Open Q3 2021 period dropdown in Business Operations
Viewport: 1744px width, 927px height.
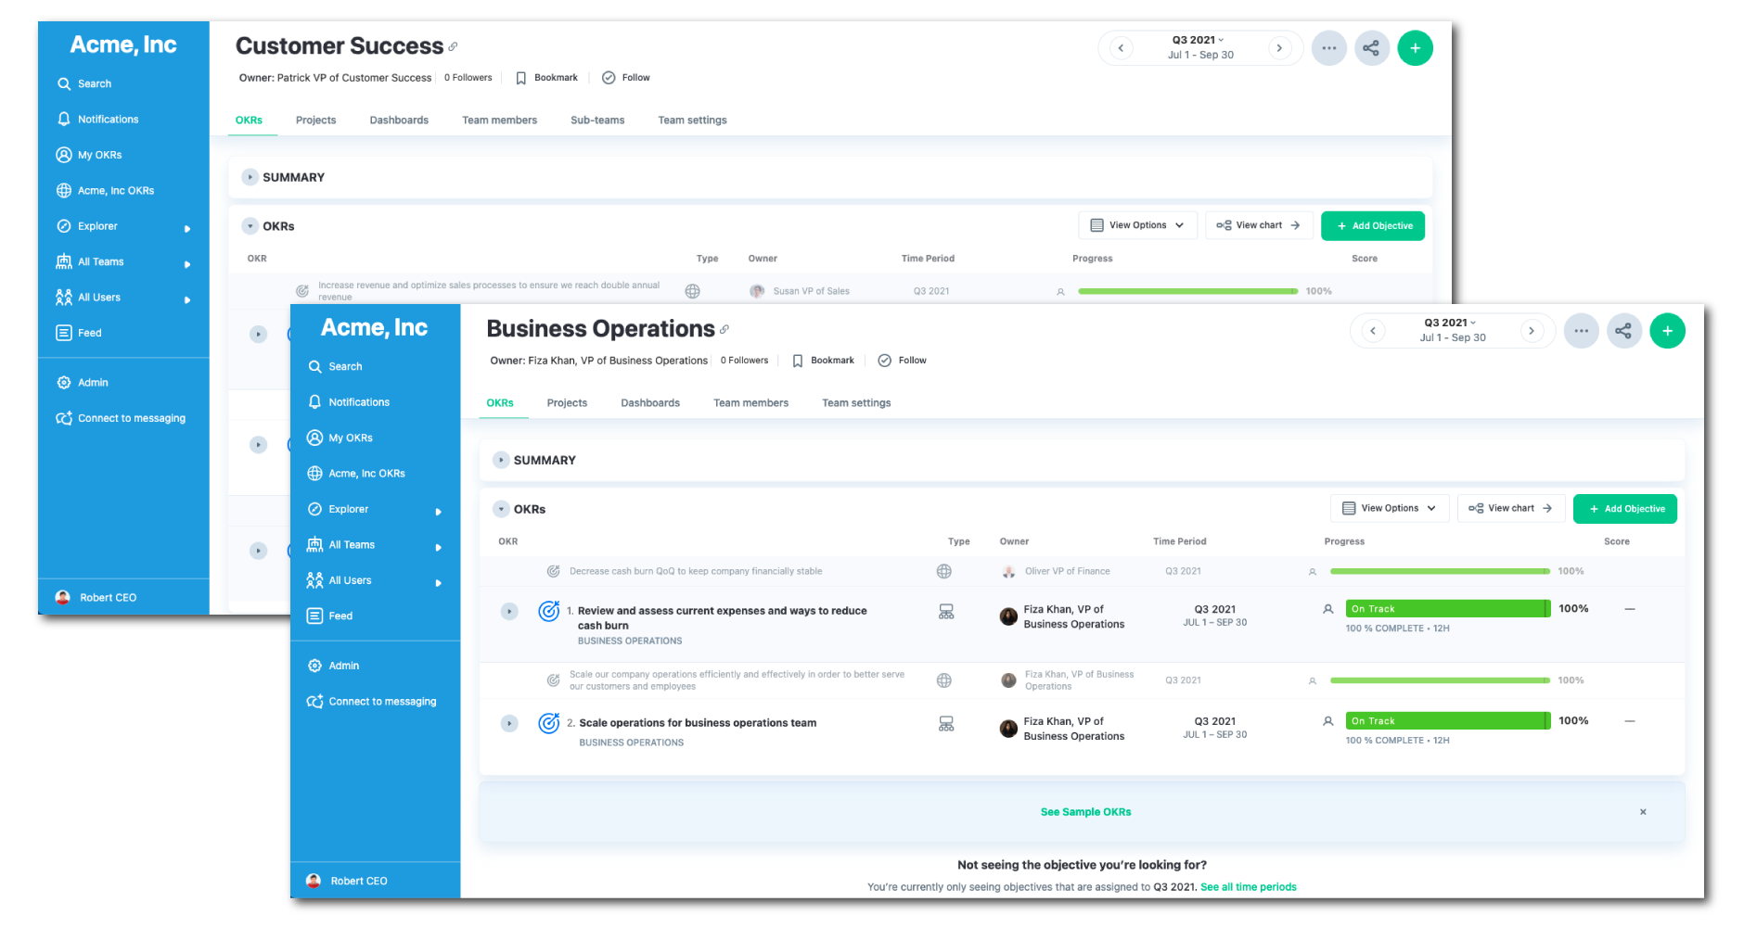(1450, 323)
